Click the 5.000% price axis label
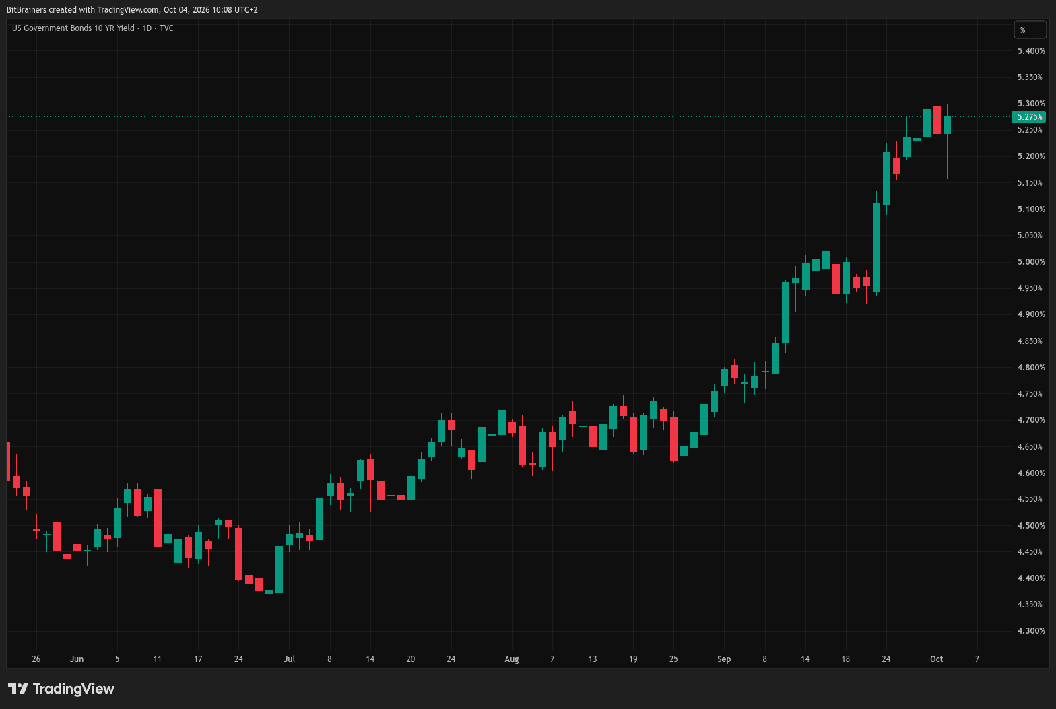The height and width of the screenshot is (709, 1056). [1031, 262]
